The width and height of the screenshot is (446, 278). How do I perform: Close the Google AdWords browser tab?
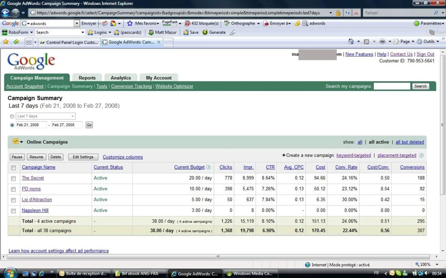pyautogui.click(x=159, y=42)
